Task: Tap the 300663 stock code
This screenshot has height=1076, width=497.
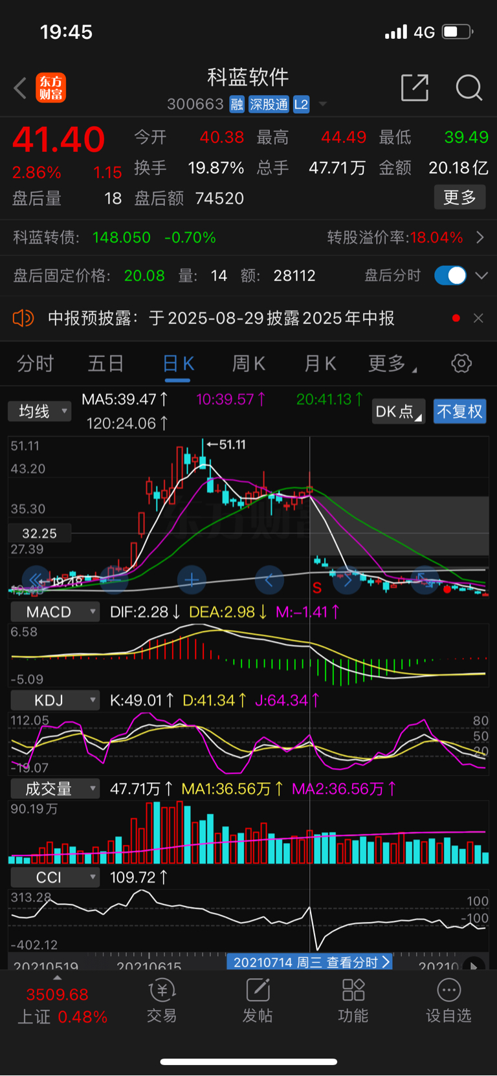Action: click(x=195, y=104)
